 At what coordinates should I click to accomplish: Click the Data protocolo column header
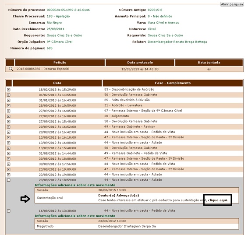pyautogui.click(x=140, y=63)
